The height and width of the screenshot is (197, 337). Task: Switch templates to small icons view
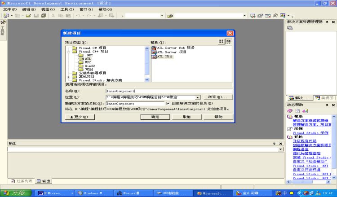coord(229,42)
